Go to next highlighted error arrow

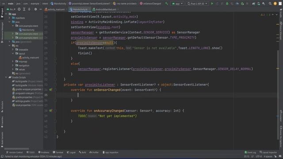click(x=277, y=15)
